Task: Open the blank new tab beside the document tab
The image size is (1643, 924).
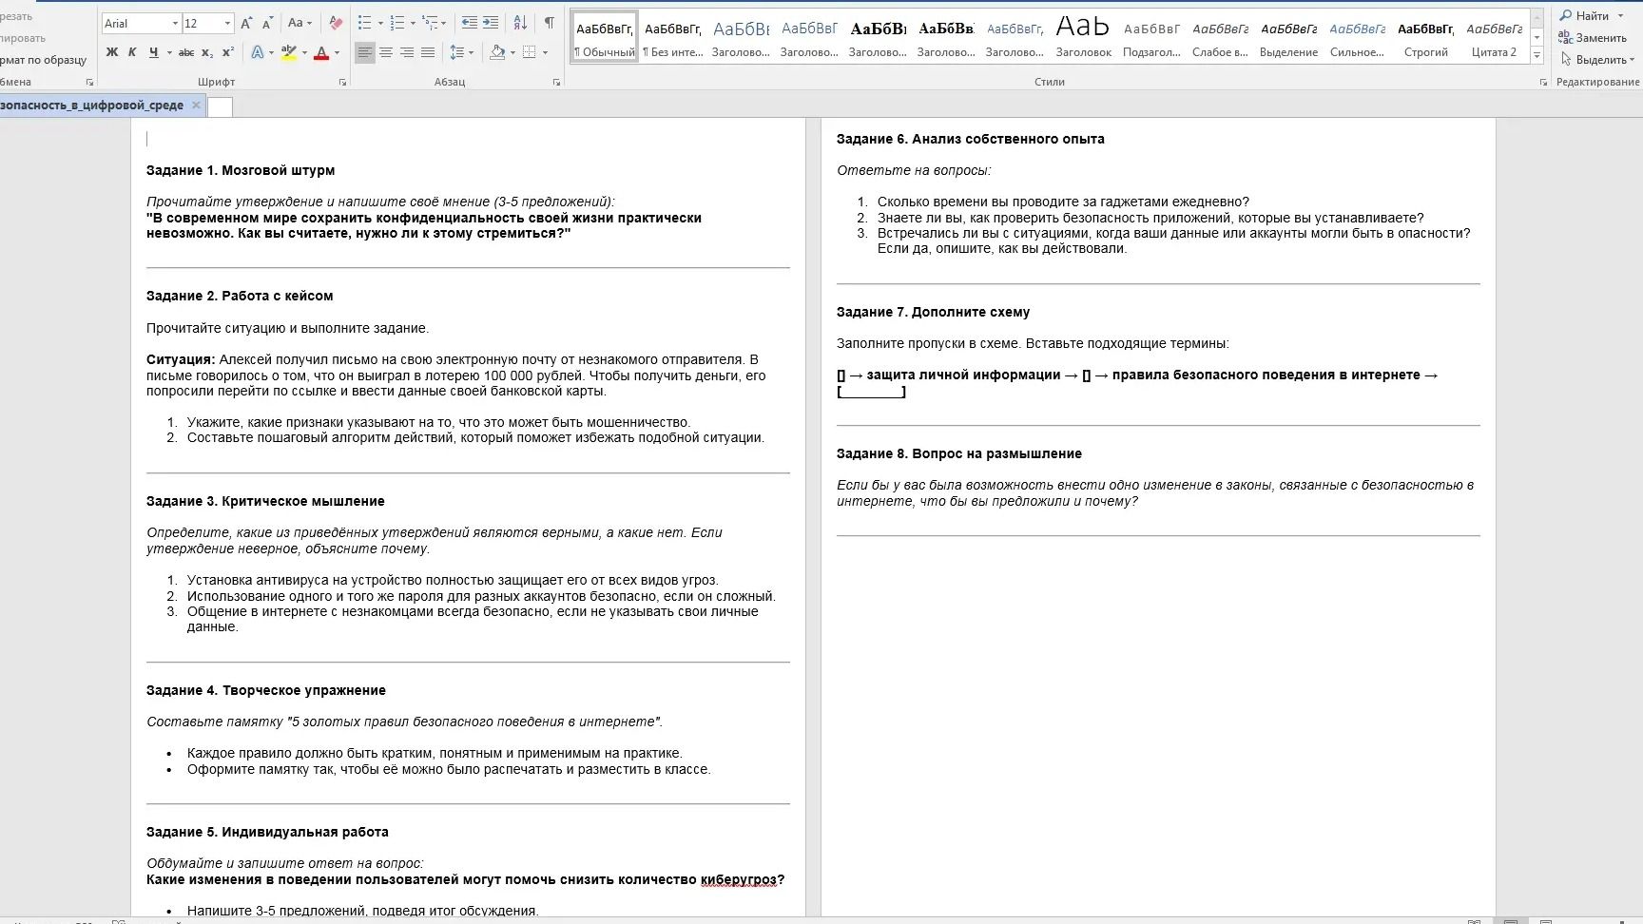Action: (x=220, y=106)
